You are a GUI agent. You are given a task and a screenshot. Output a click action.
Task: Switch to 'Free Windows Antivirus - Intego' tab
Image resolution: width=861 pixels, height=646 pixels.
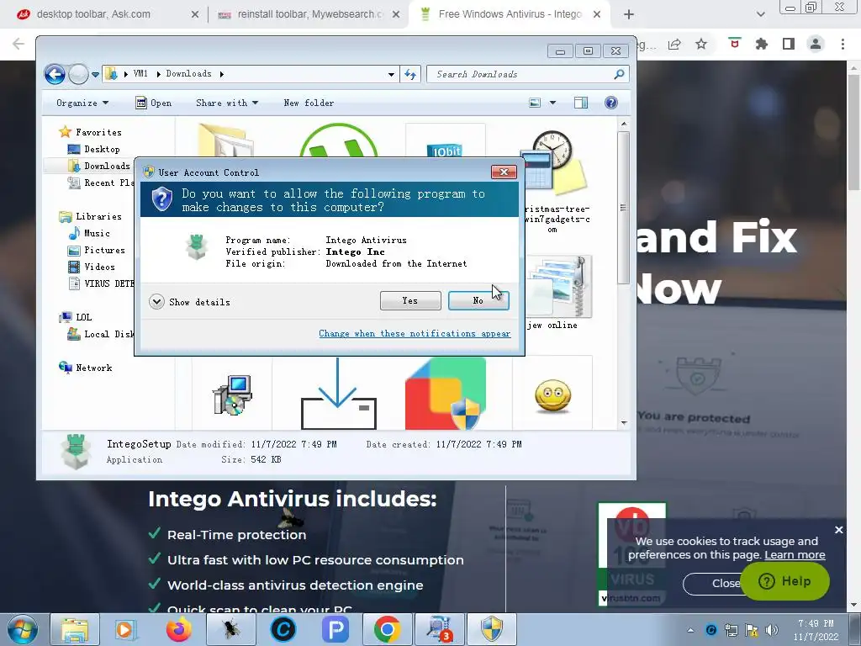tap(510, 14)
